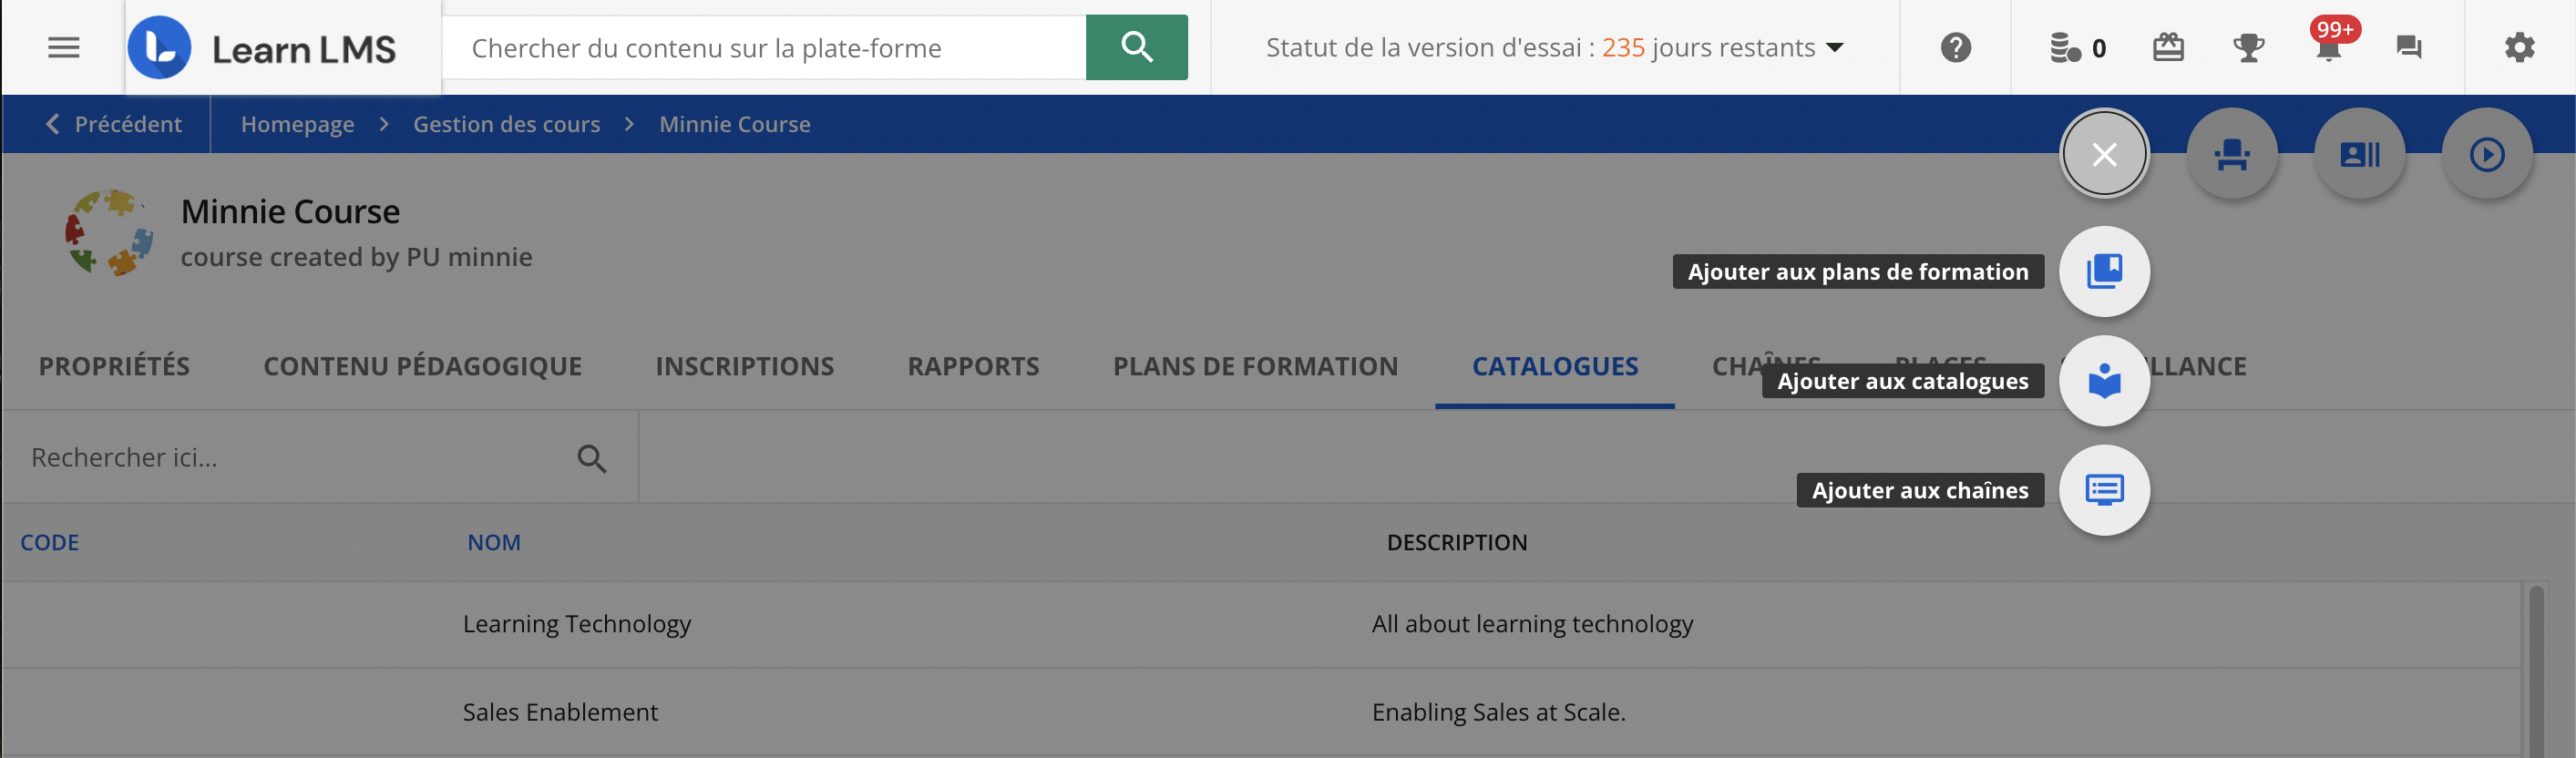The image size is (2576, 758).
Task: Open Gestion des cours breadcrumb
Action: (506, 124)
